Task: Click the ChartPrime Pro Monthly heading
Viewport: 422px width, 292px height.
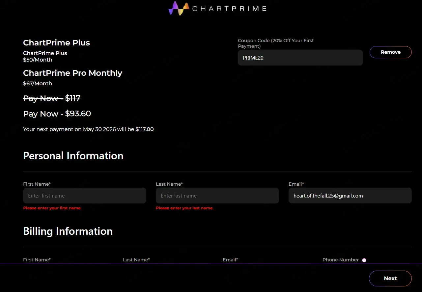Action: (72, 73)
